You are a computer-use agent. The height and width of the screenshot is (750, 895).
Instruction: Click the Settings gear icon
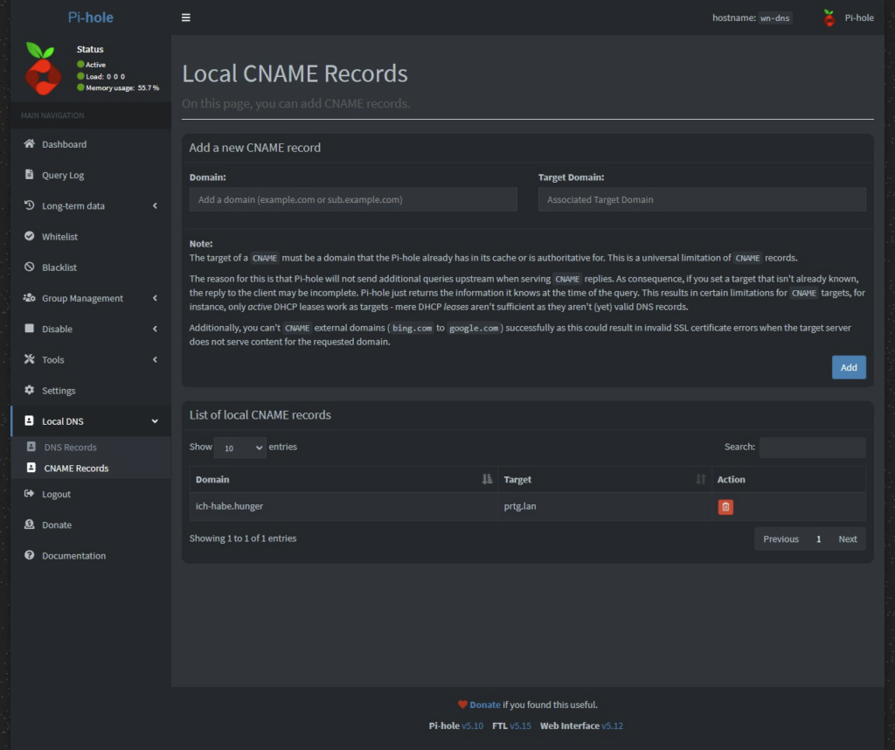(29, 391)
